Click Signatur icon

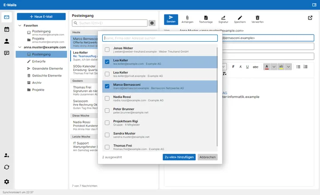coord(223,19)
